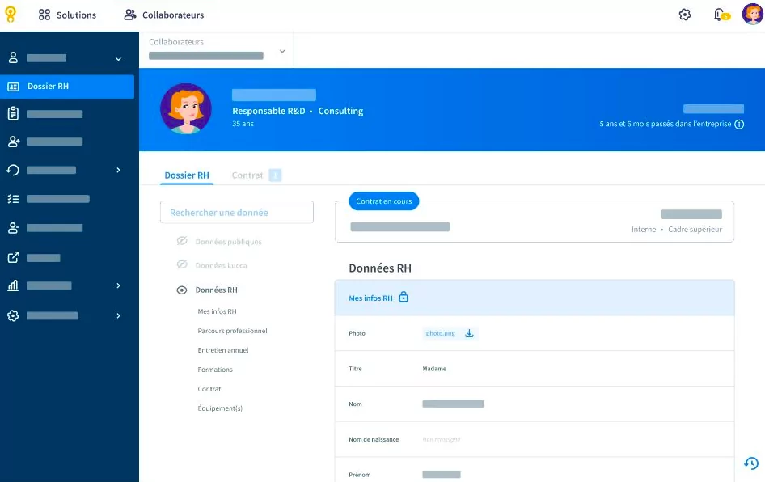Open the Solutions menu
This screenshot has width=765, height=482.
[x=67, y=15]
